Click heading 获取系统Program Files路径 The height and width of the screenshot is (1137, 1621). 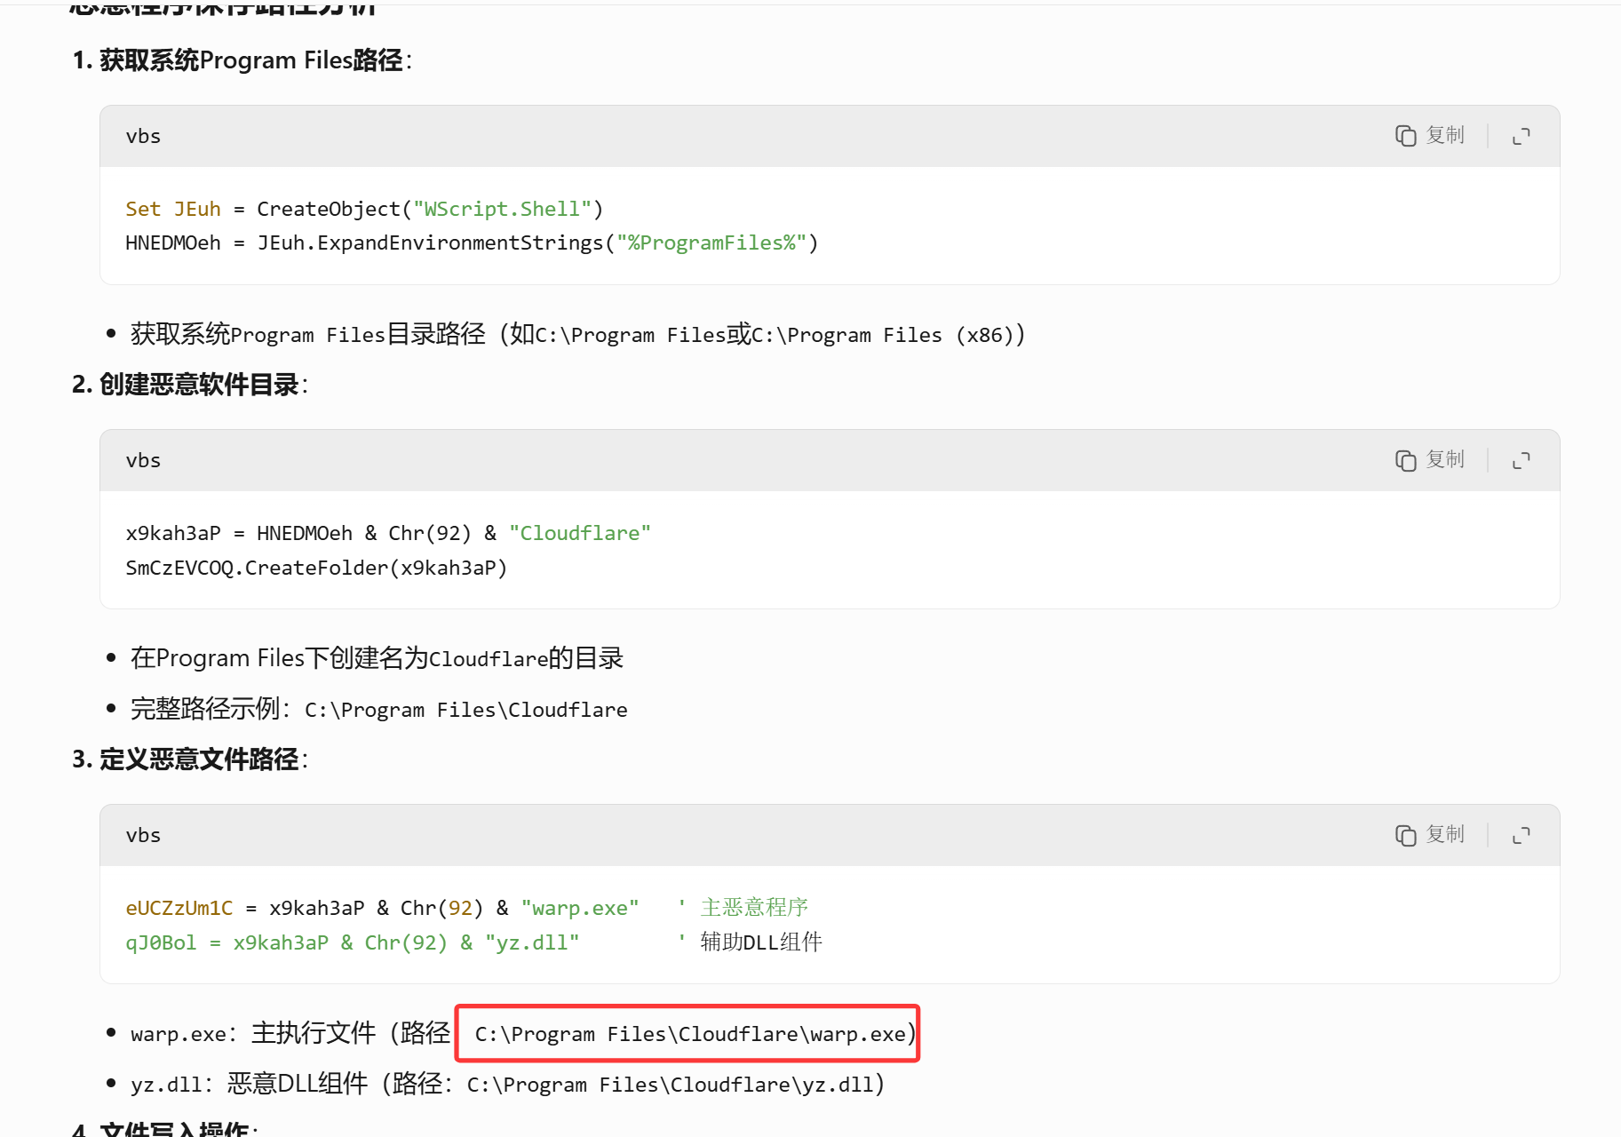251,60
